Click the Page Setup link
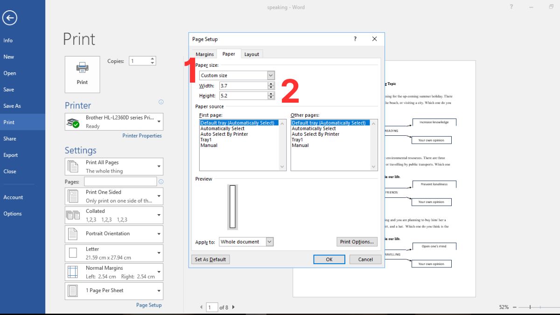Viewport: 560px width, 315px height. point(149,305)
